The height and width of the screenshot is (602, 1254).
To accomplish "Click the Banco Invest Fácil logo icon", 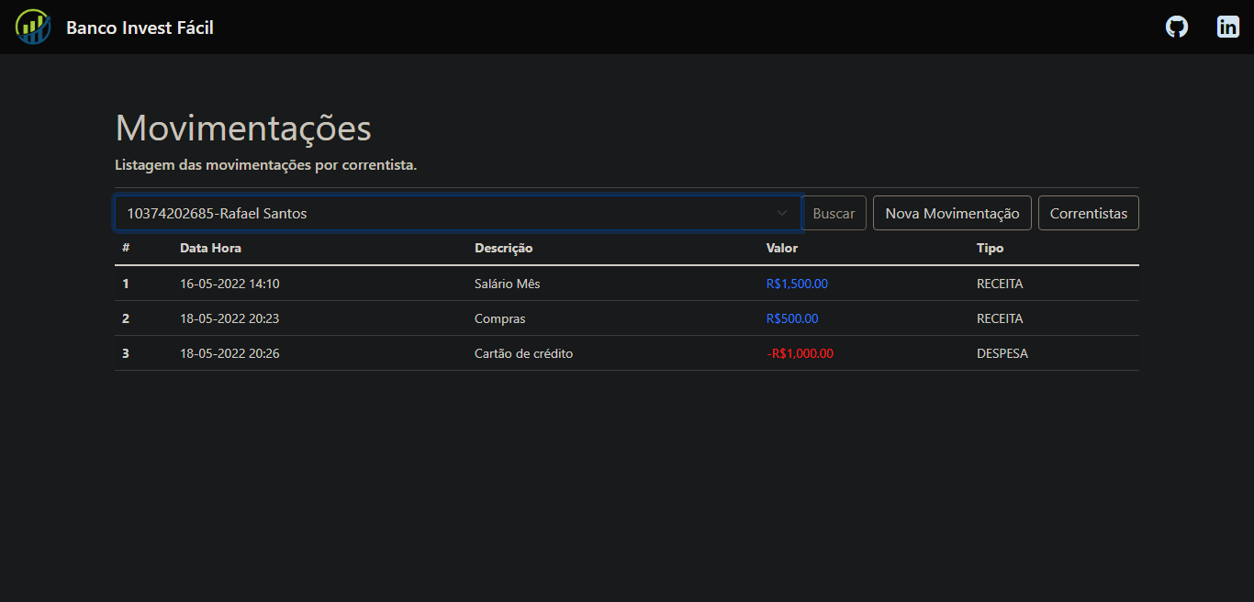I will click(x=33, y=27).
